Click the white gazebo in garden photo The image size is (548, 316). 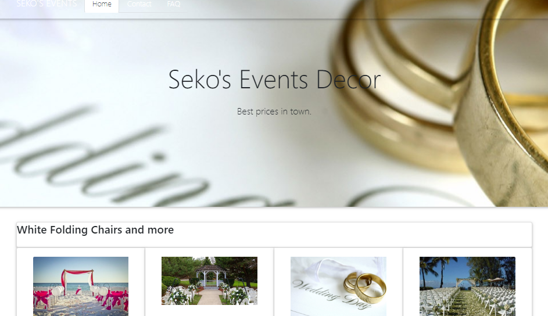(209, 275)
